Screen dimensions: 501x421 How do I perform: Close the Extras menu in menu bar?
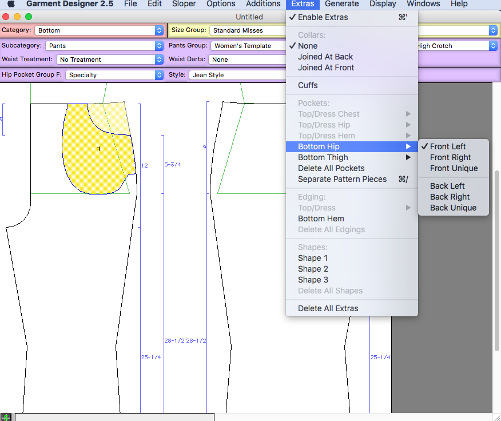tap(303, 4)
